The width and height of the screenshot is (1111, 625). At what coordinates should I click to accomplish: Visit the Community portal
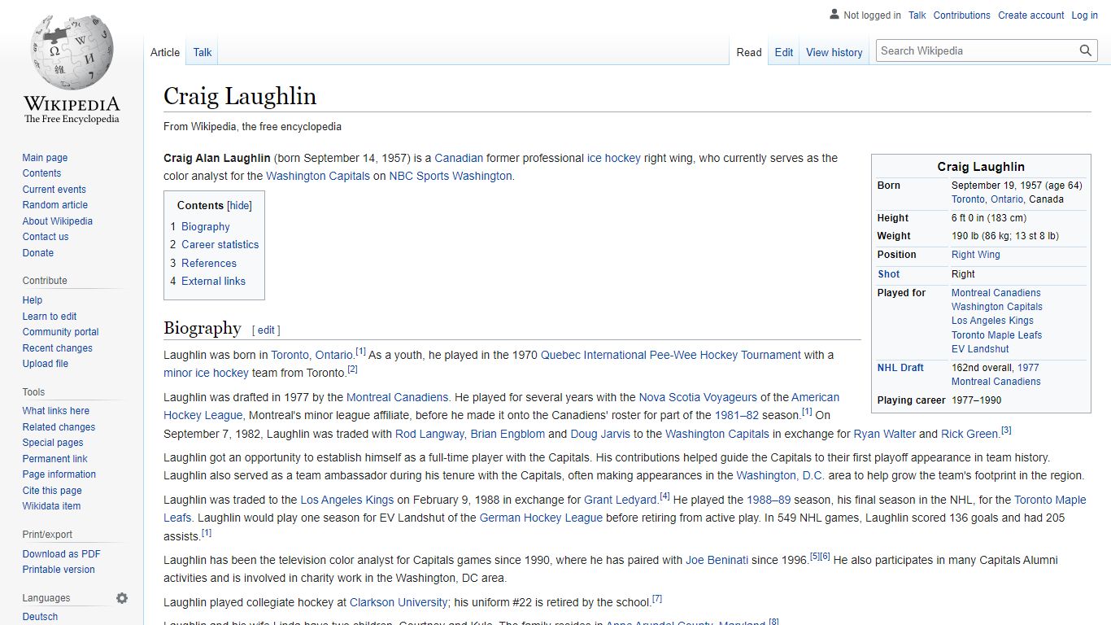pos(61,332)
